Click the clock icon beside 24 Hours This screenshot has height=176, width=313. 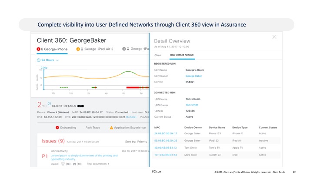[x=39, y=60]
